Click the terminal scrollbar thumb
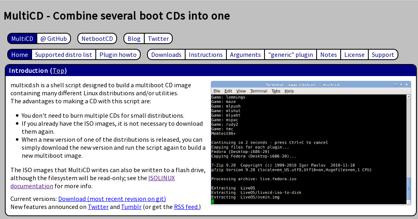The image size is (418, 219). point(409,188)
